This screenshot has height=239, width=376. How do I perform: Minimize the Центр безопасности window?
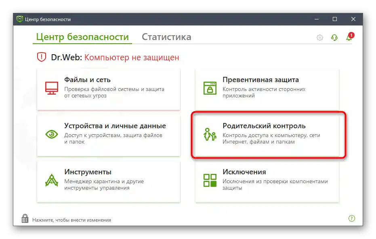317,19
